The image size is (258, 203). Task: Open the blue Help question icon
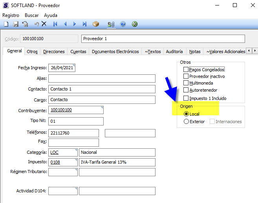pyautogui.click(x=123, y=24)
